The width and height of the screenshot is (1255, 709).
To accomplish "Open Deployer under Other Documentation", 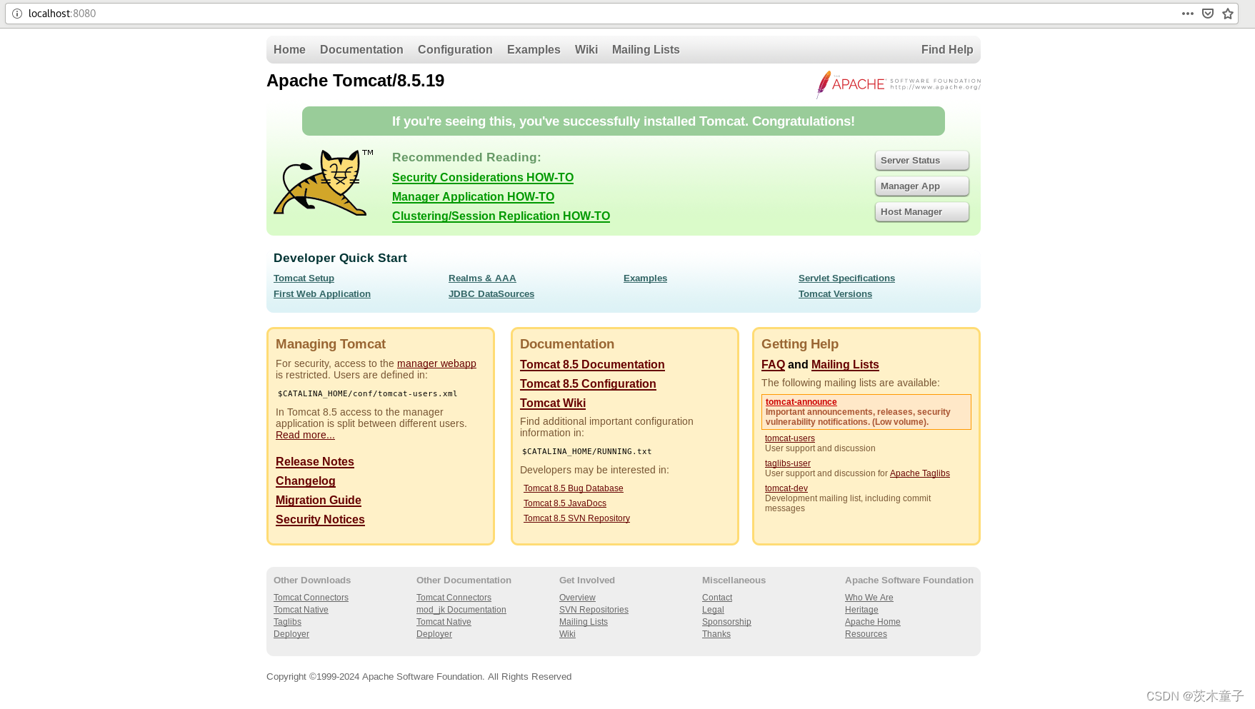I will click(x=434, y=634).
